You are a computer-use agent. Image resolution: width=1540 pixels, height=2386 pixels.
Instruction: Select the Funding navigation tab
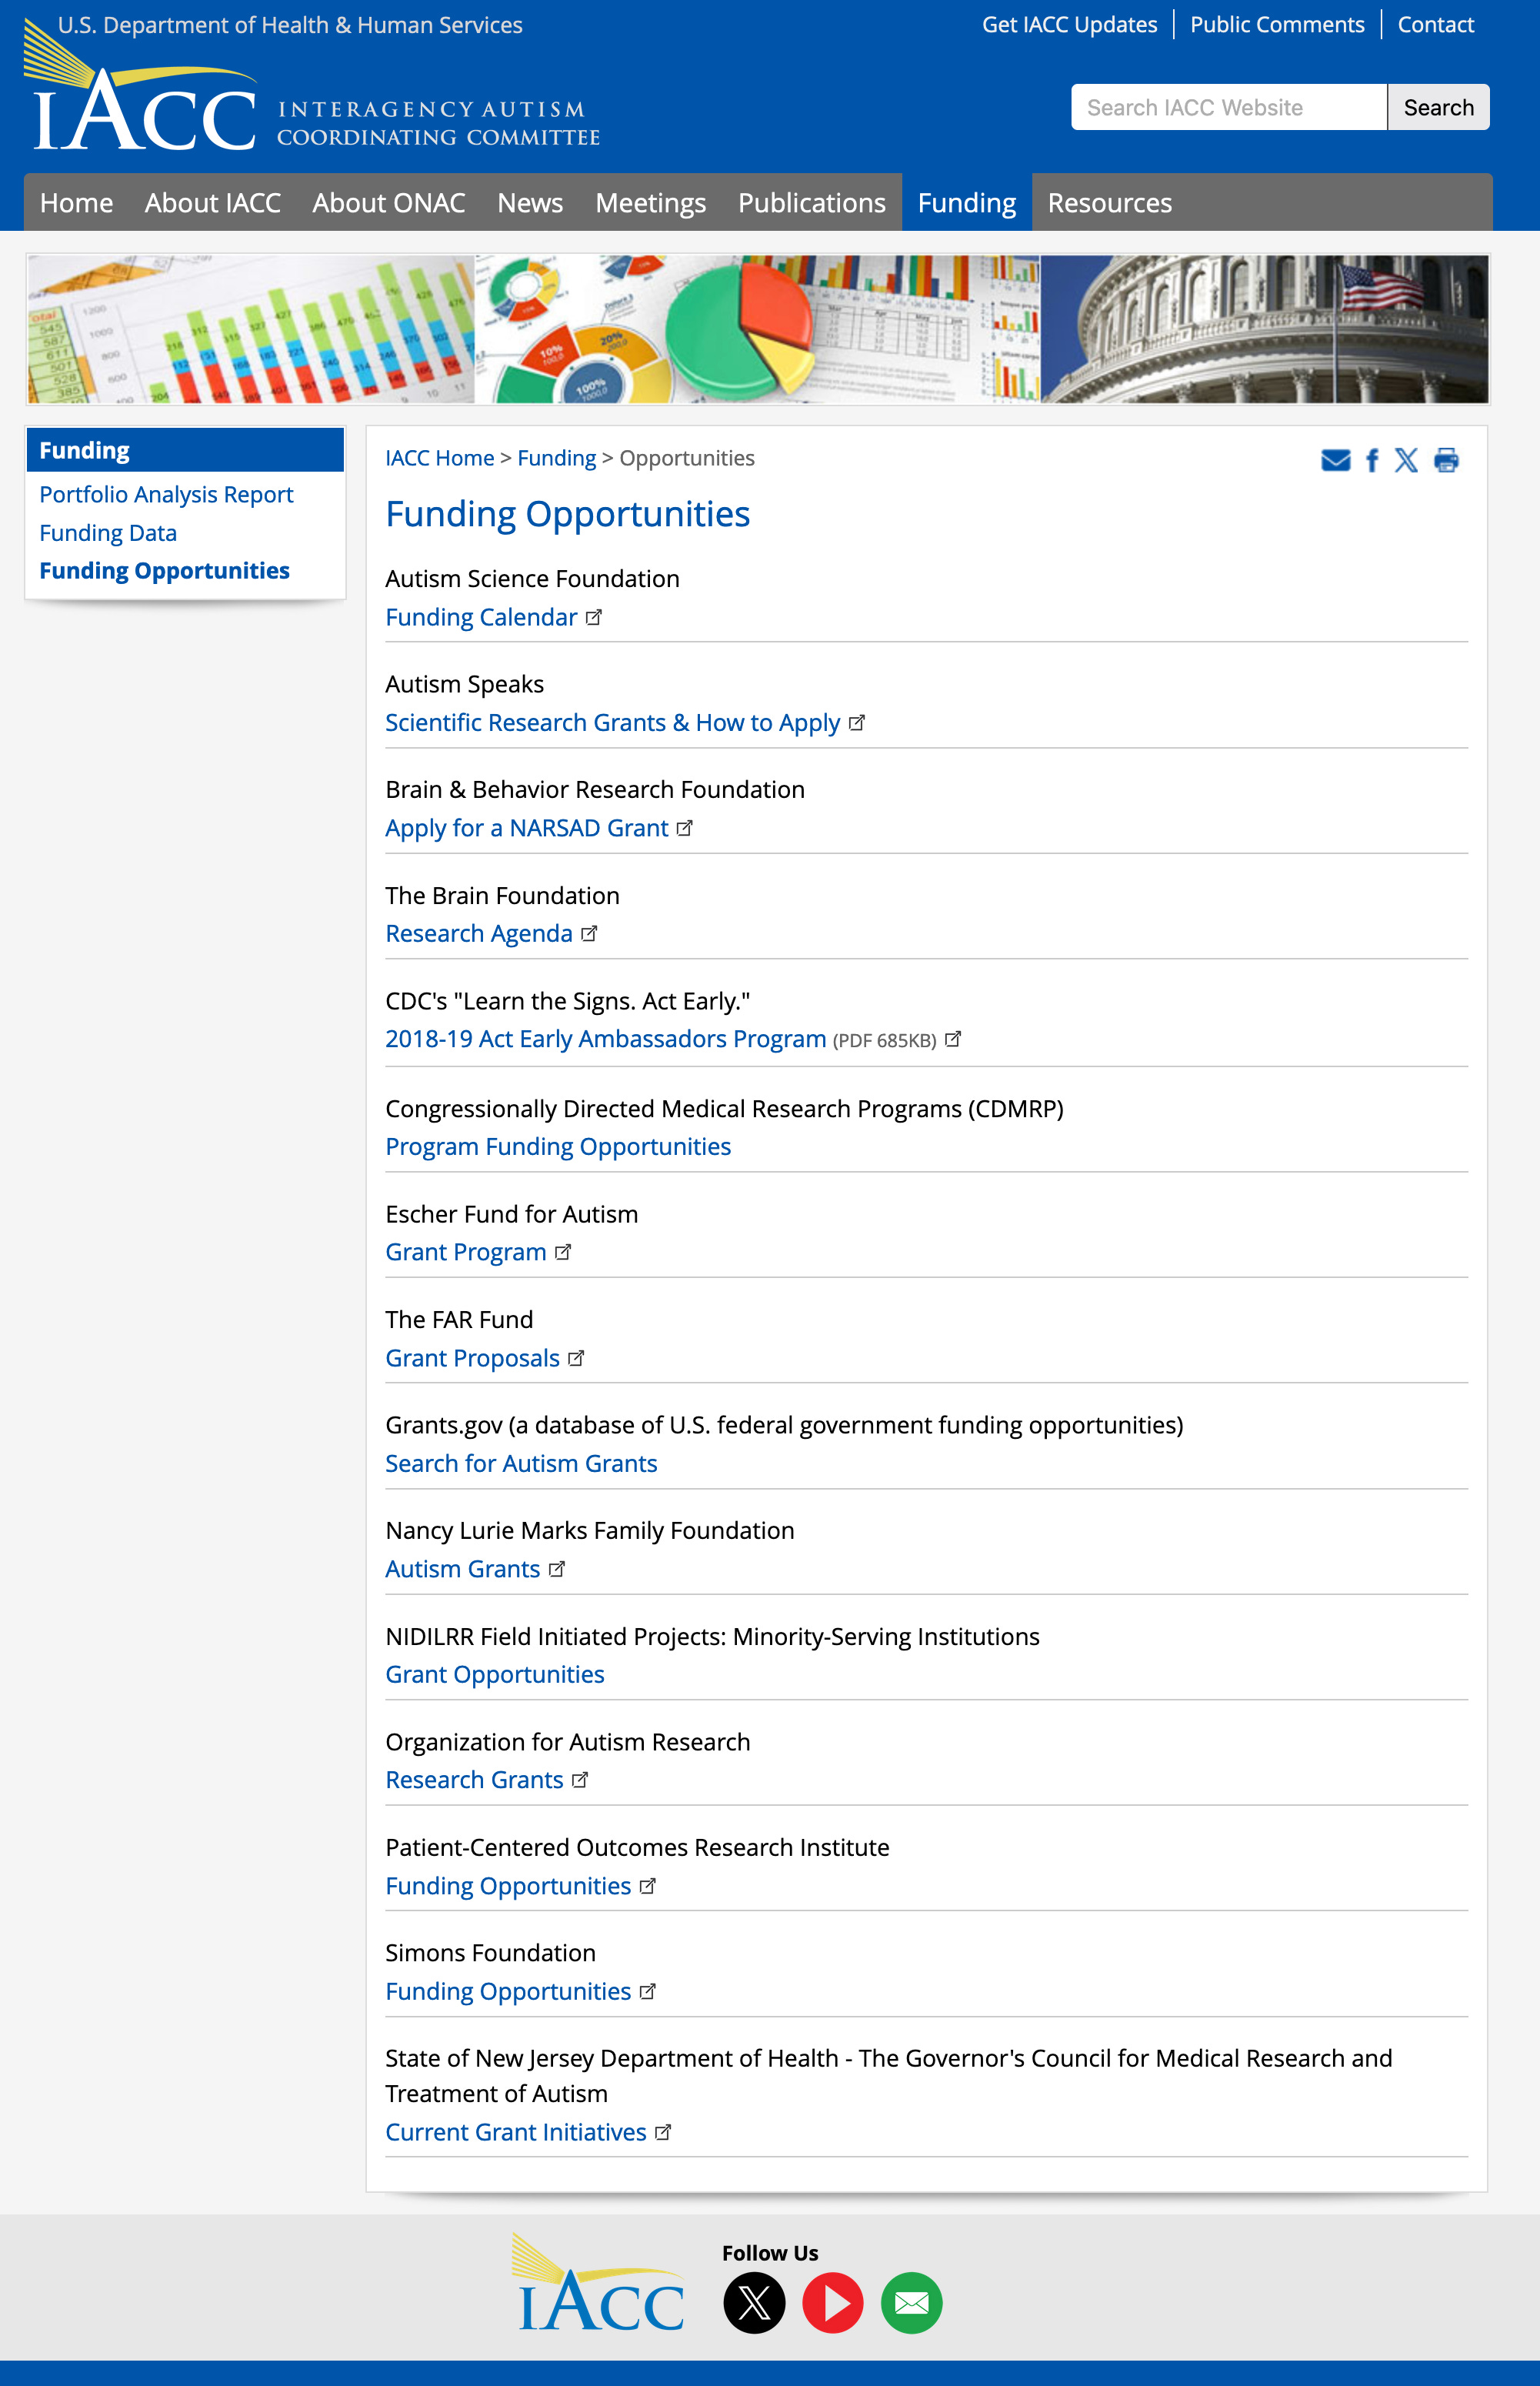tap(967, 203)
